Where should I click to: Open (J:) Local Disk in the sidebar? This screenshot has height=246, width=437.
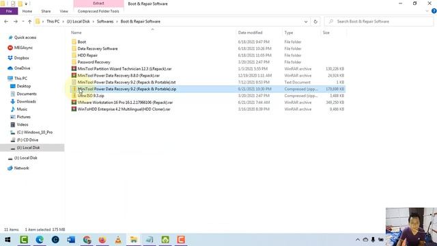tap(26, 158)
